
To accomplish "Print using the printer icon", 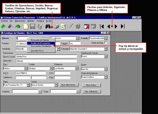I will 56,27.
